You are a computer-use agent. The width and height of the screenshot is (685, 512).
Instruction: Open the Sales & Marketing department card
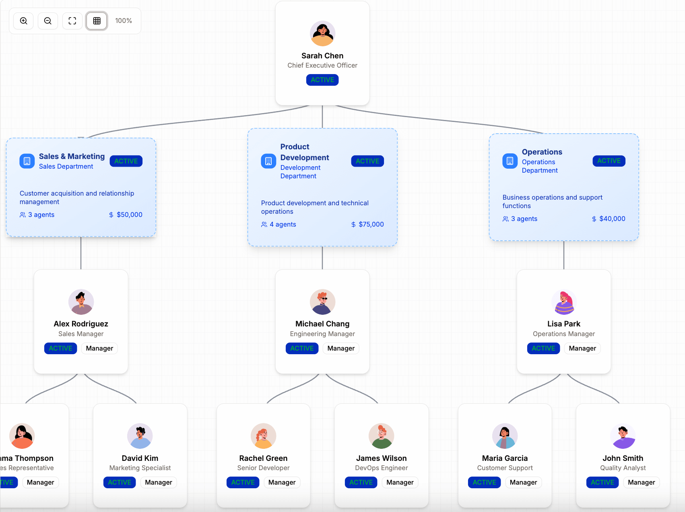(x=80, y=187)
